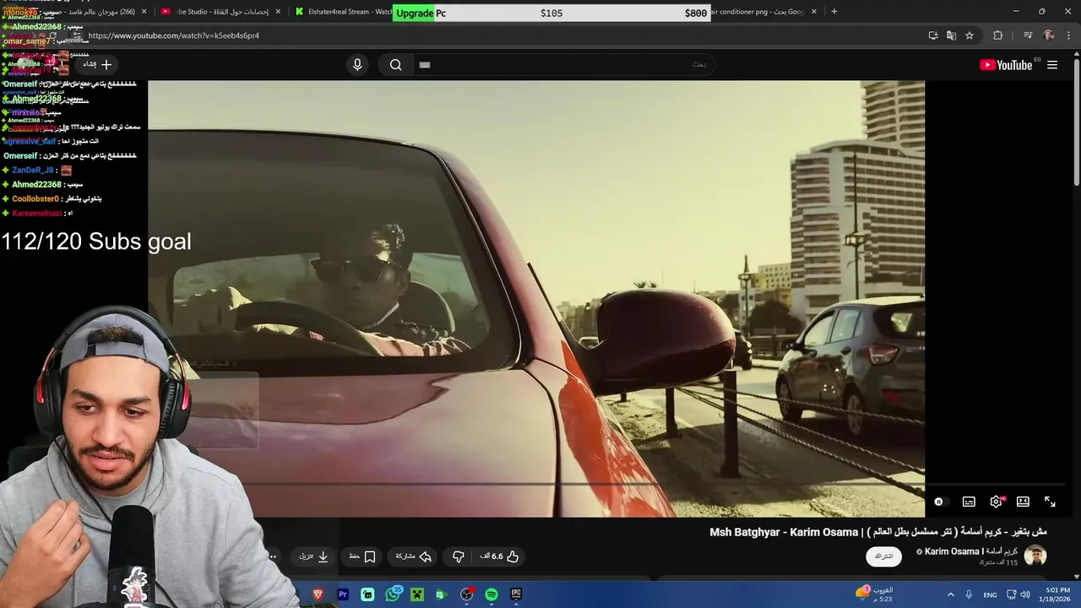Open WhatsApp from the taskbar
Screen dimensions: 1081x608
point(392,594)
